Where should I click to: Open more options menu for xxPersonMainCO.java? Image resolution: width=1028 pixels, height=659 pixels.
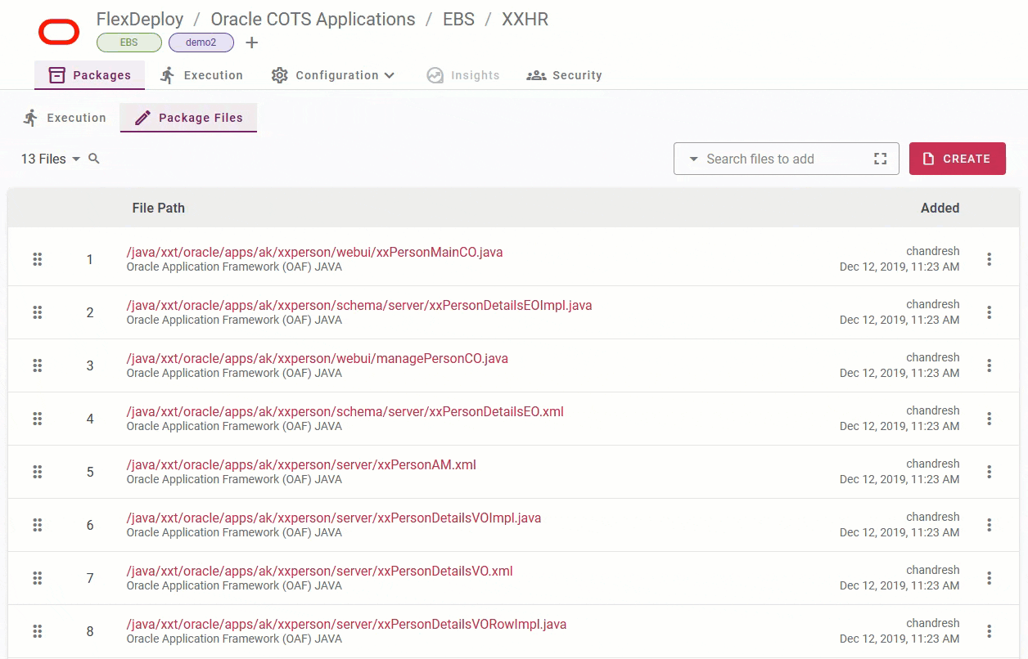989,259
